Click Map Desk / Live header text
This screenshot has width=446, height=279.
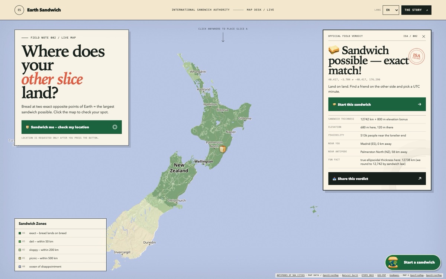260,10
